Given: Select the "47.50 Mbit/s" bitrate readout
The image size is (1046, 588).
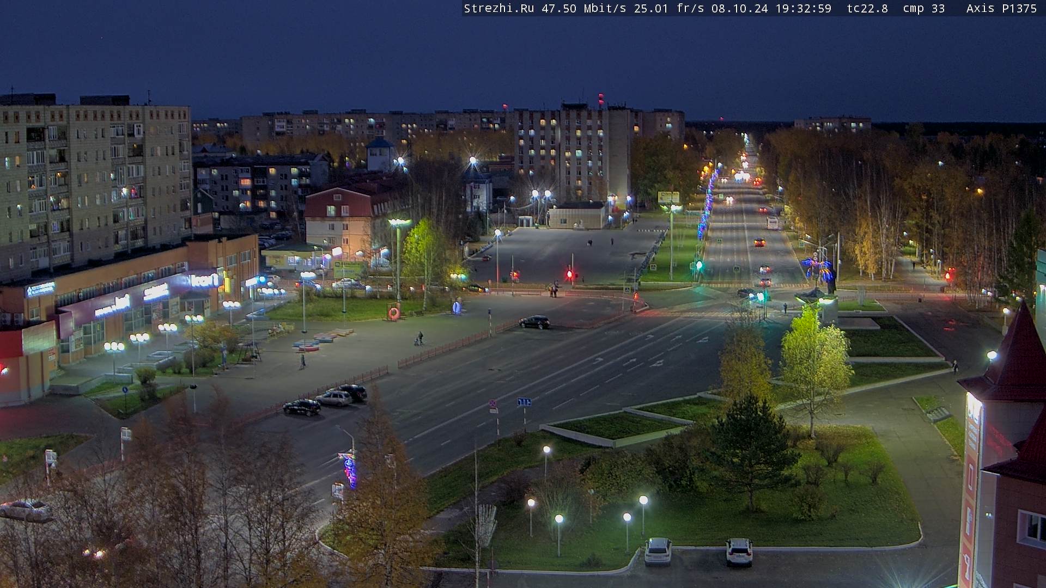Looking at the screenshot, I should (584, 8).
